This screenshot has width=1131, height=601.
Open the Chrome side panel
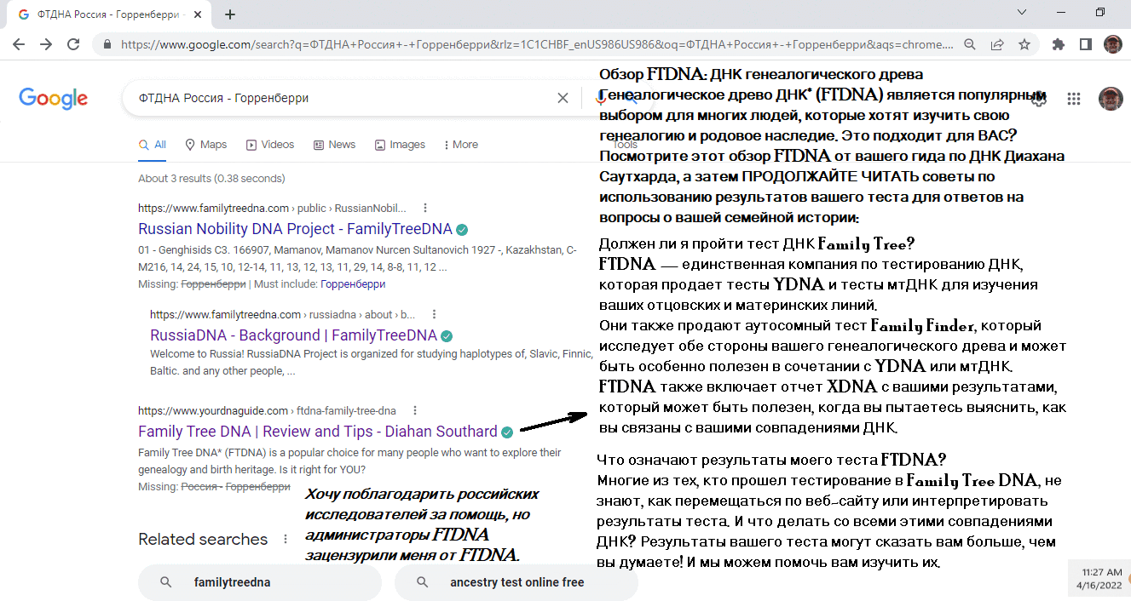1085,44
